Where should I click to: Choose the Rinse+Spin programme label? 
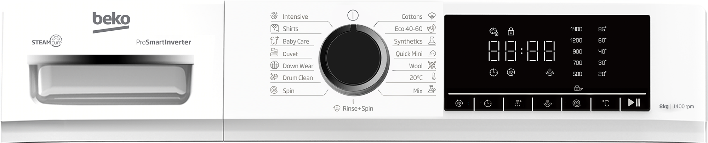pyautogui.click(x=358, y=108)
